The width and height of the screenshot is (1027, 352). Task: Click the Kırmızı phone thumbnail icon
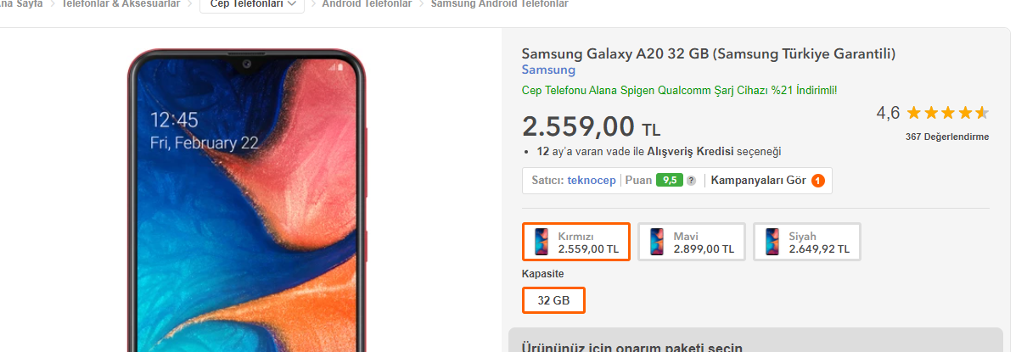542,242
